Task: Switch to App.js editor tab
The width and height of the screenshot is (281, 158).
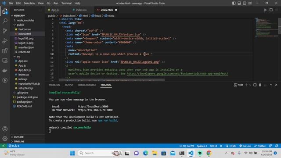Action: [x=55, y=10]
